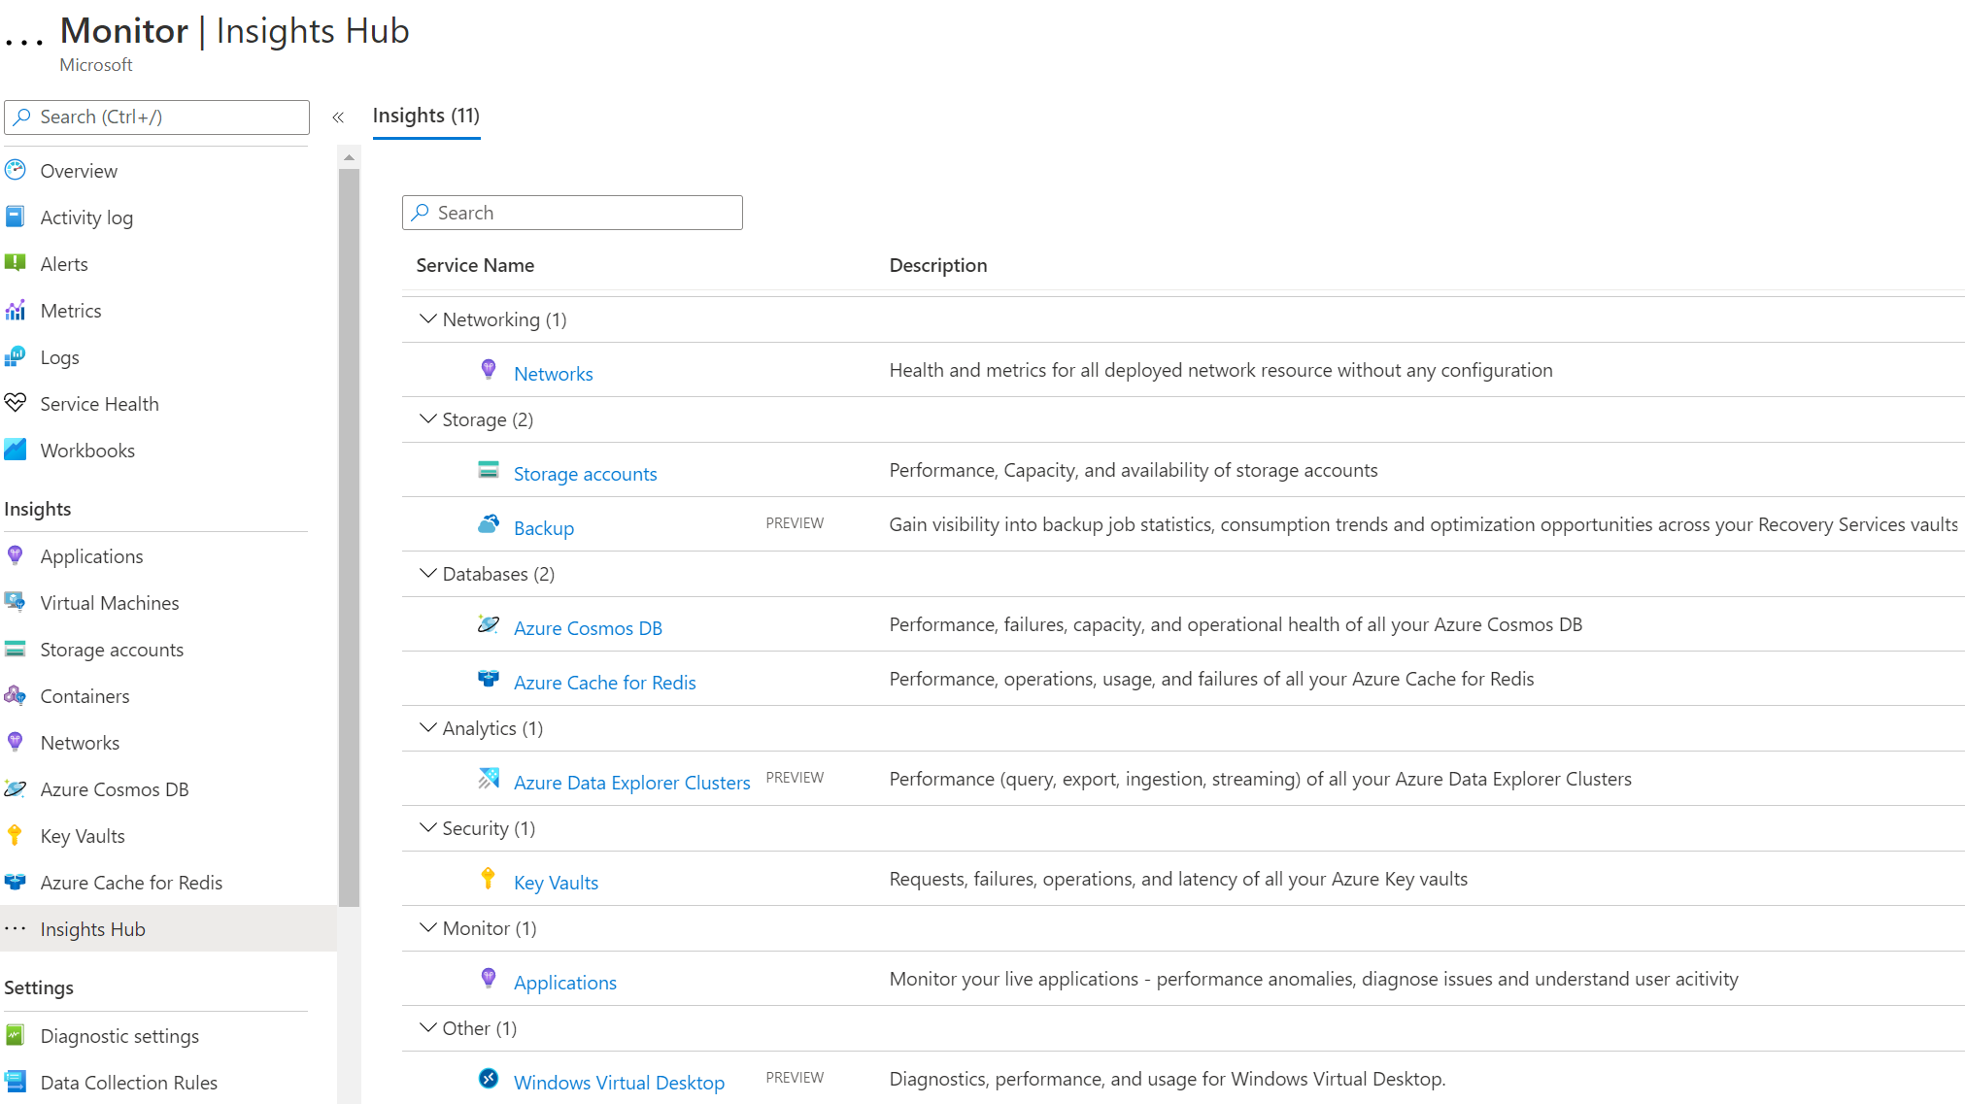This screenshot has height=1104, width=1965.
Task: Open Virtual Machines insights in sidebar
Action: pyautogui.click(x=110, y=603)
